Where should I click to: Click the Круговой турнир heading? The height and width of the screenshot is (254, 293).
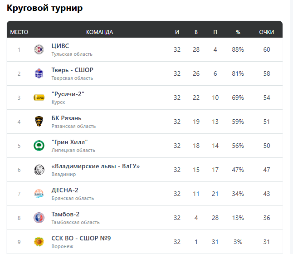44,9
